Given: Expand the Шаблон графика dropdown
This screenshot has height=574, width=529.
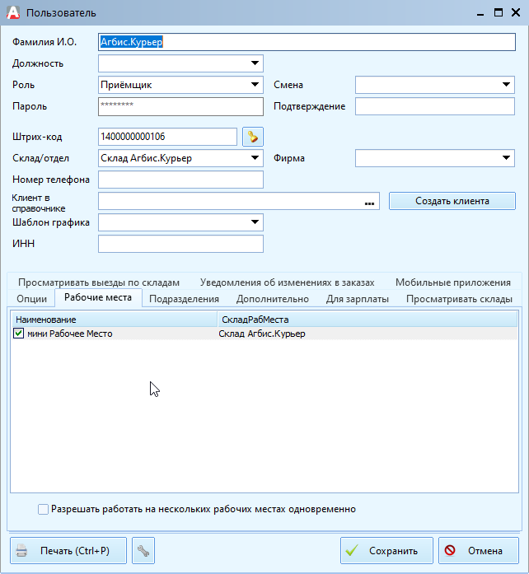Looking at the screenshot, I should tap(255, 222).
